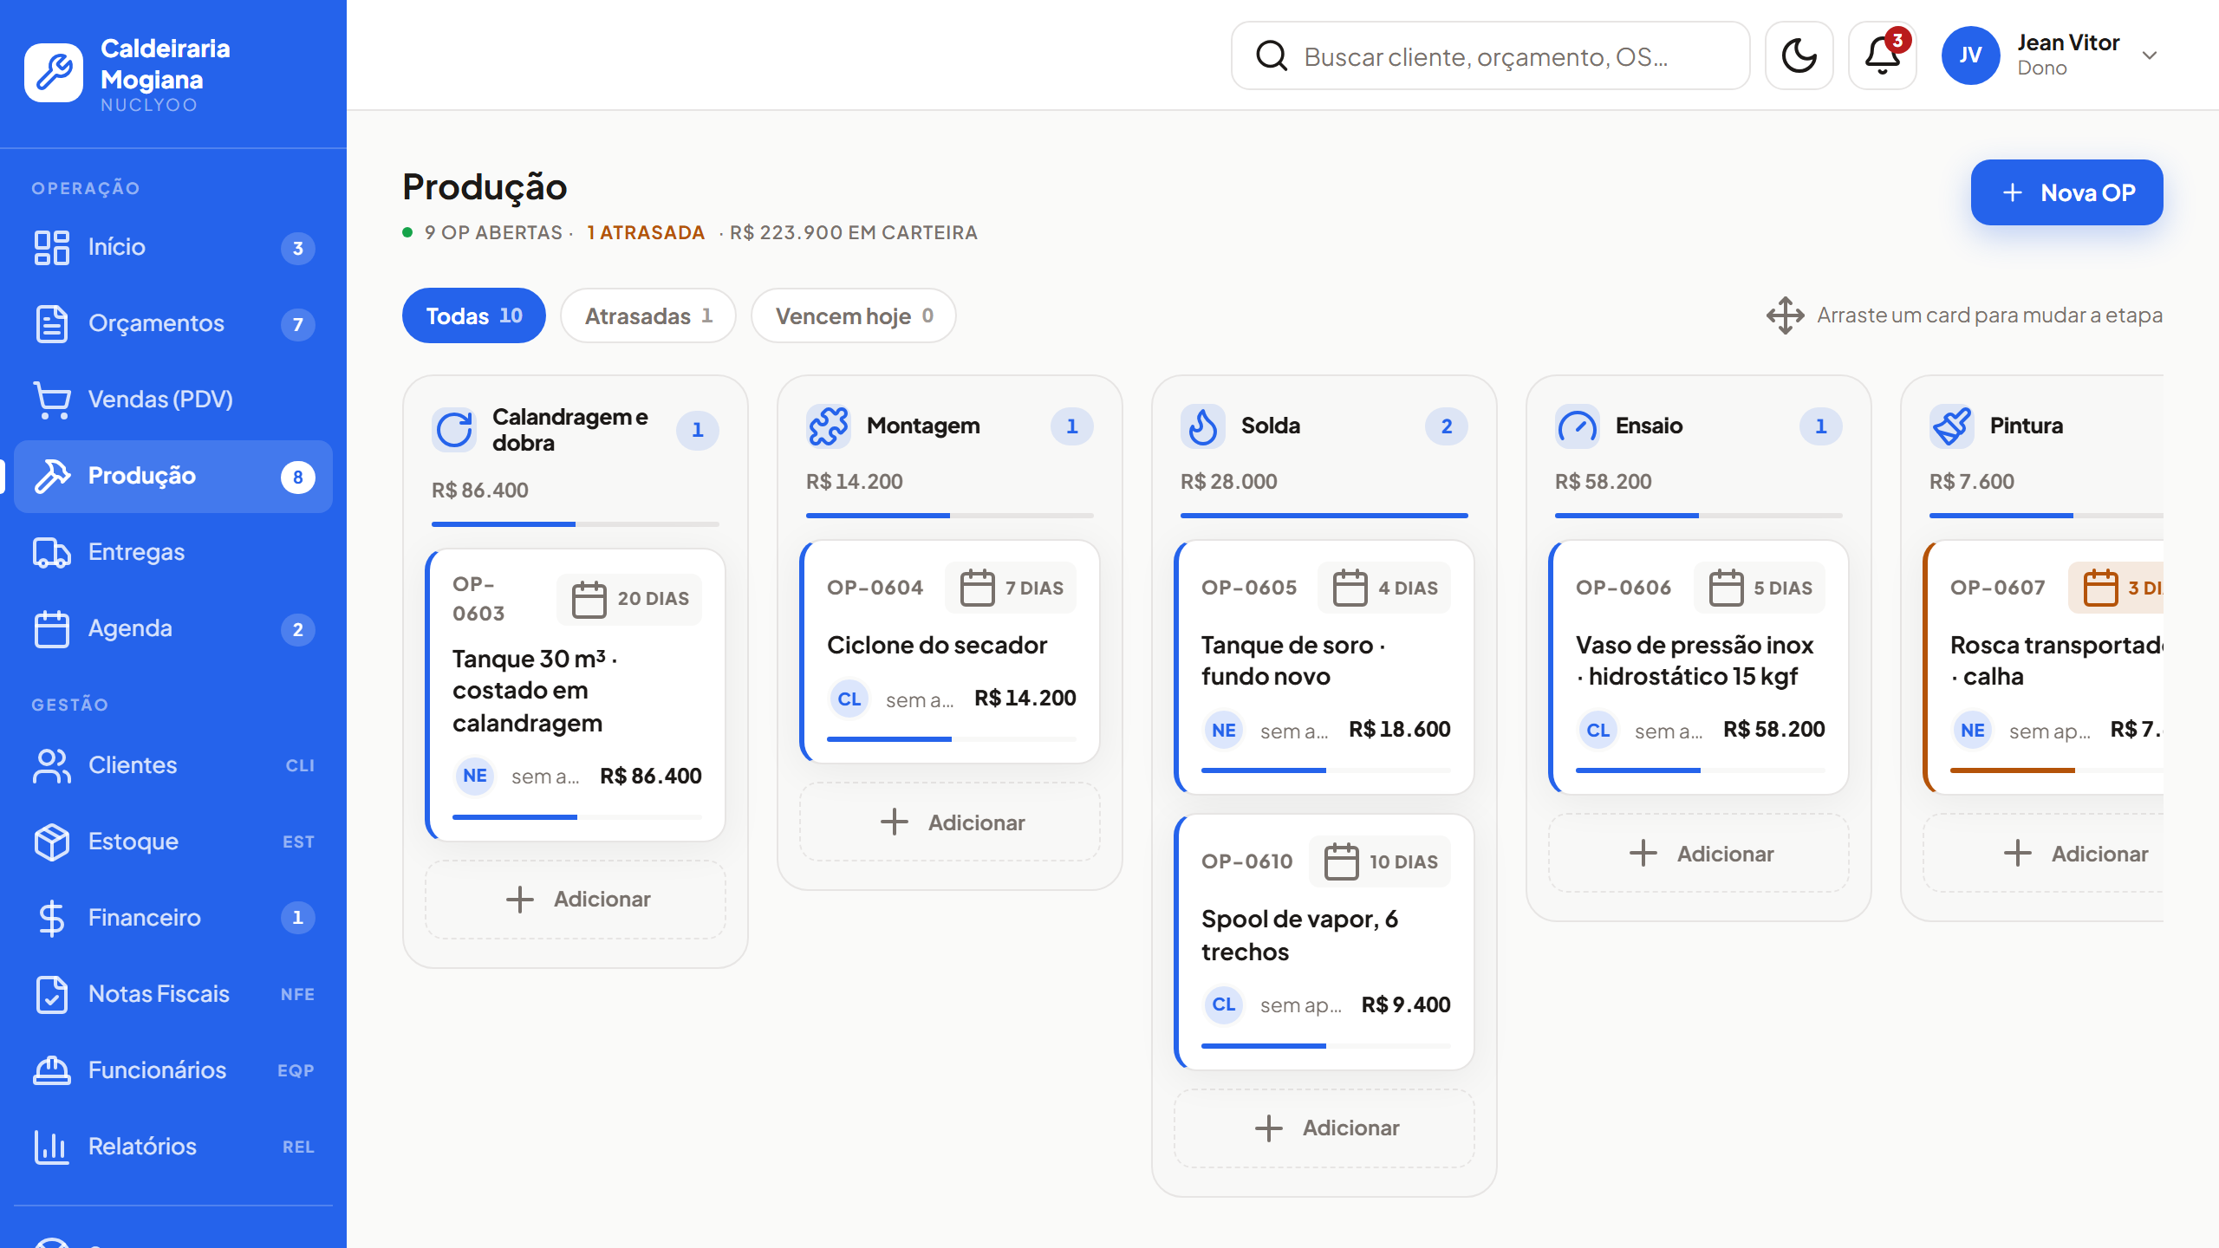The width and height of the screenshot is (2219, 1248).
Task: Open Início in the sidebar
Action: (173, 247)
